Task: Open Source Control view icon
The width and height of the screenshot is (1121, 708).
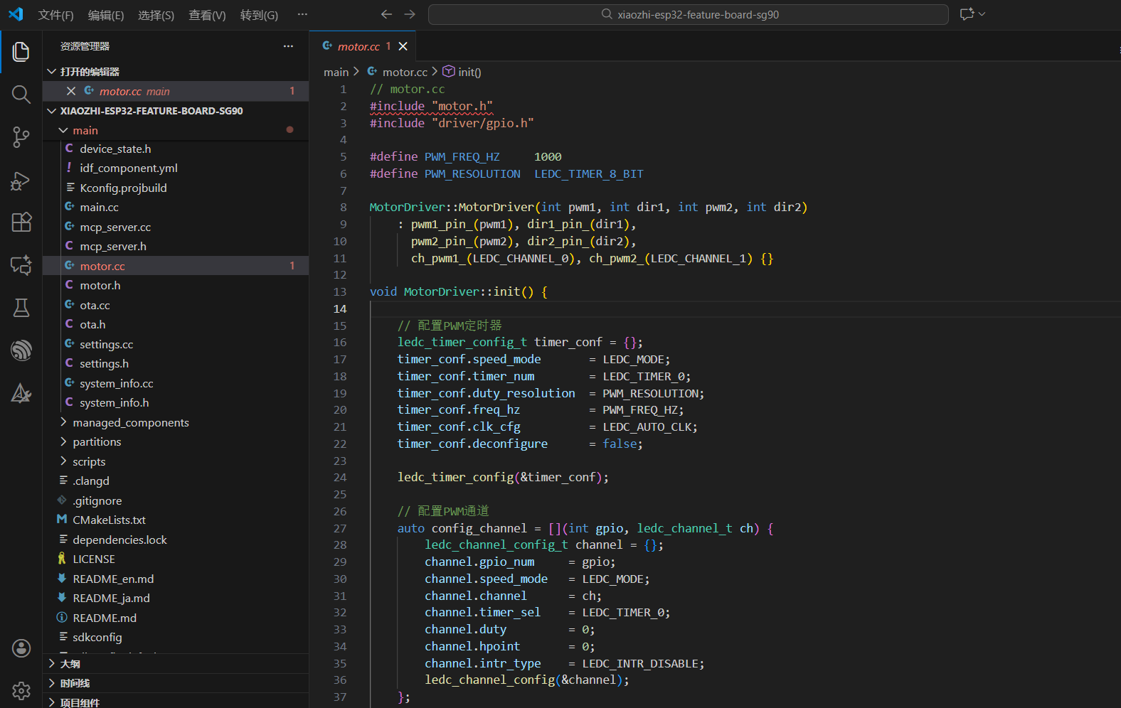Action: click(21, 137)
